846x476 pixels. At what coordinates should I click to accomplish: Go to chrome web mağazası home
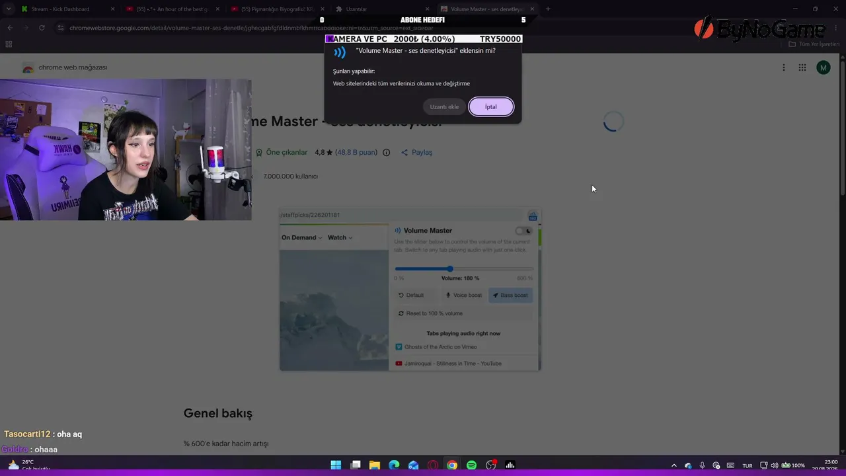65,67
